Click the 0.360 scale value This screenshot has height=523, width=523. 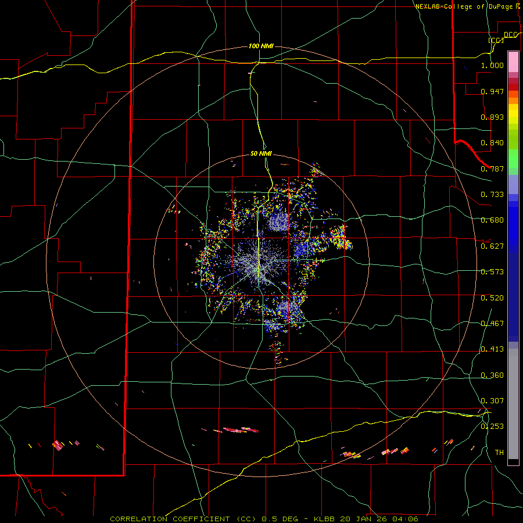[492, 375]
